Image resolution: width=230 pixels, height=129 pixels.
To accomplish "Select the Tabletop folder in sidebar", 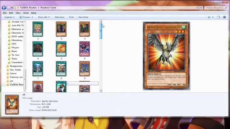I will [x=16, y=77].
